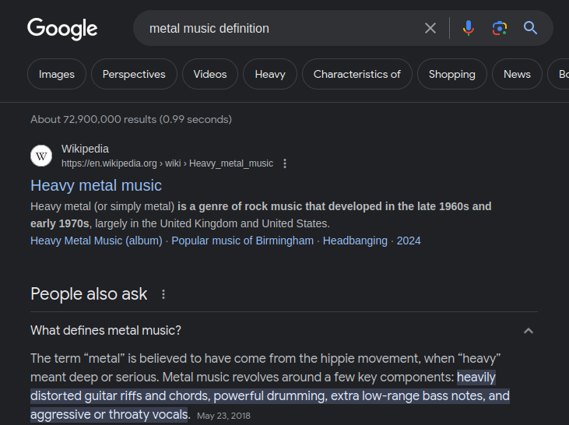Start voice search with the microphone icon
Screen dimensions: 569x425
(468, 28)
